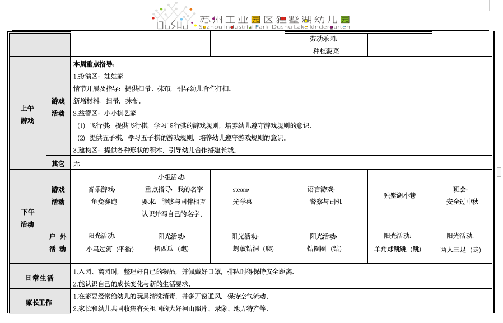Click the 其它 row label cell
The width and height of the screenshot is (503, 323).
58,163
